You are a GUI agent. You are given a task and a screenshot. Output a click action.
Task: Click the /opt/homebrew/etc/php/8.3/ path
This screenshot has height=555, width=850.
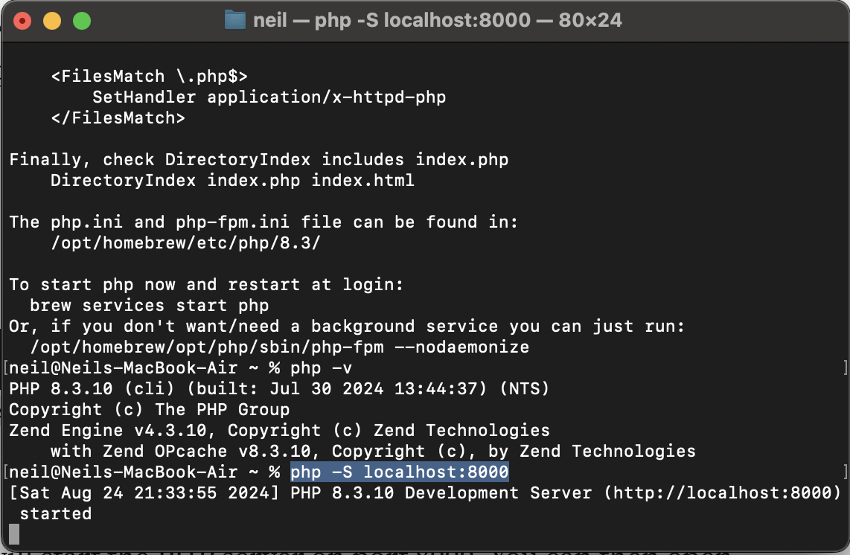[x=185, y=243]
